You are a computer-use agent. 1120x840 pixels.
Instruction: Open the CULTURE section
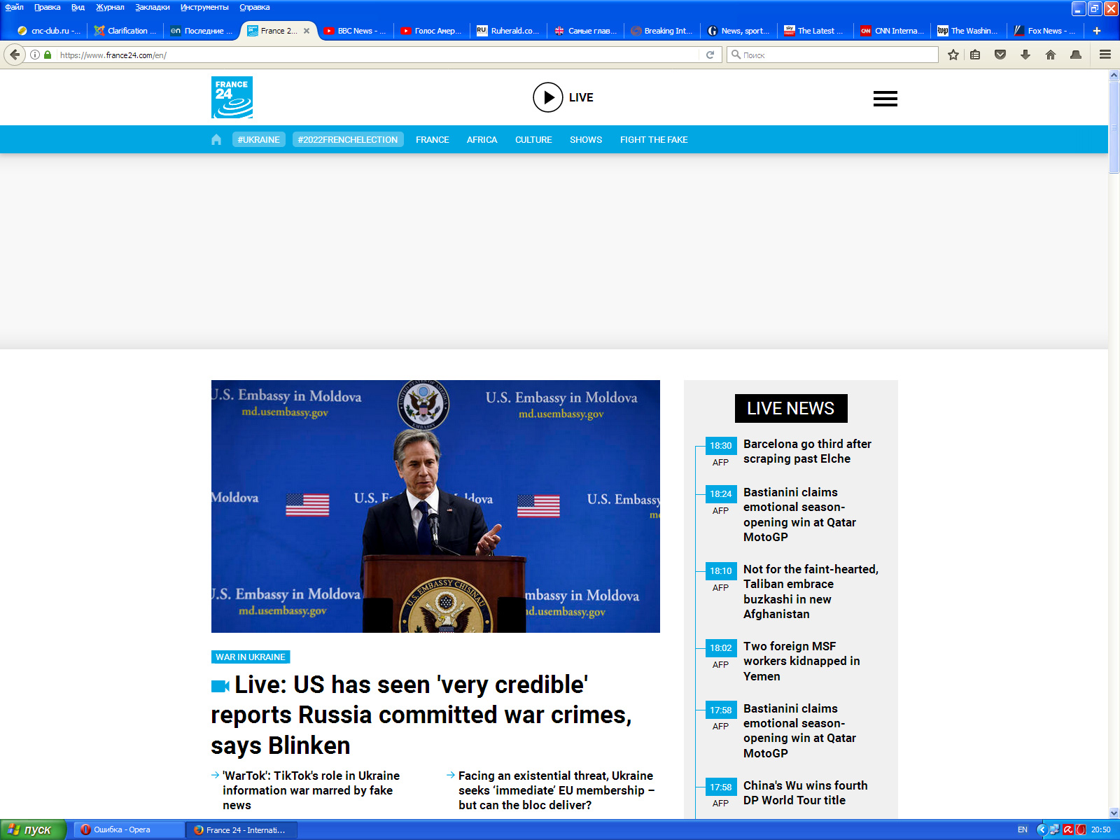coord(533,139)
